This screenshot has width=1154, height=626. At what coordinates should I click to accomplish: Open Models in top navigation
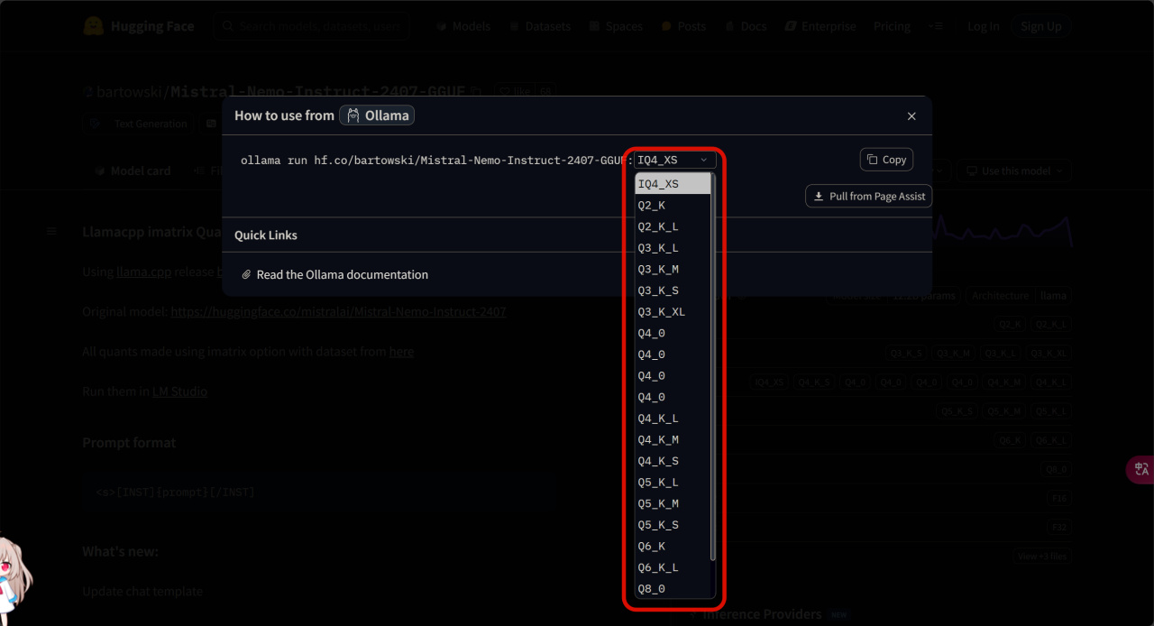coord(463,26)
